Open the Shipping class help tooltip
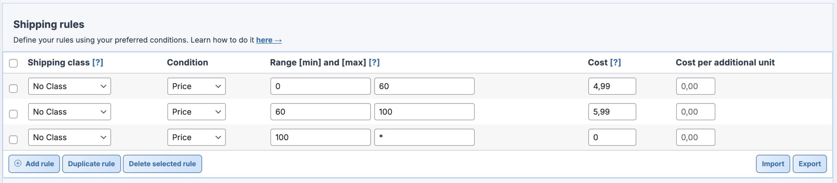The image size is (837, 183). pyautogui.click(x=97, y=62)
